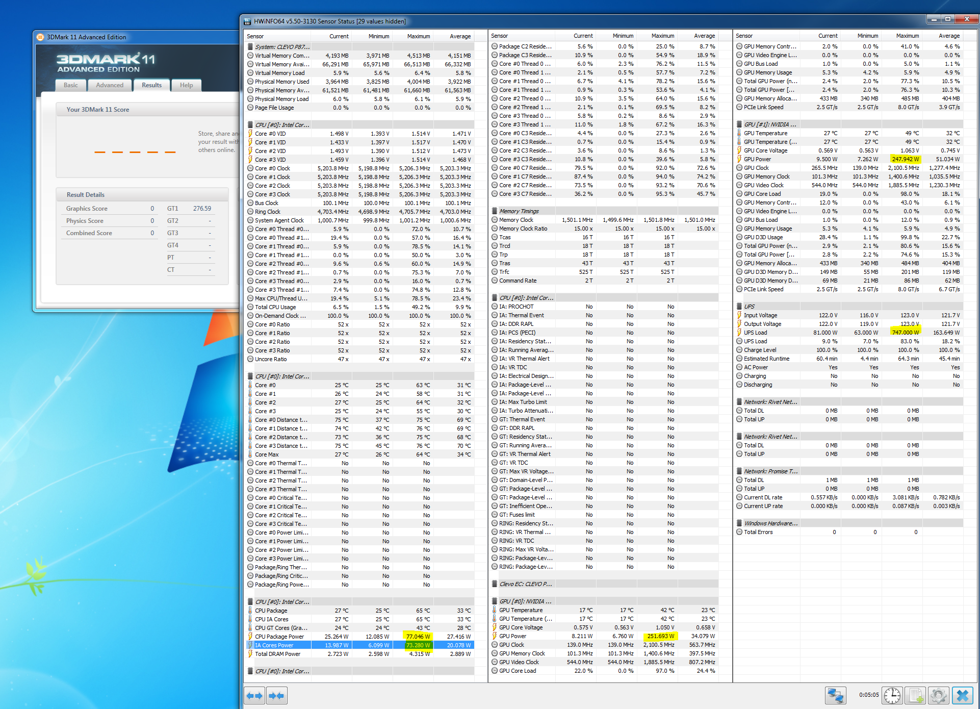This screenshot has width=980, height=709.
Task: Open HWiNFO sensor settings gear icon
Action: tap(938, 695)
